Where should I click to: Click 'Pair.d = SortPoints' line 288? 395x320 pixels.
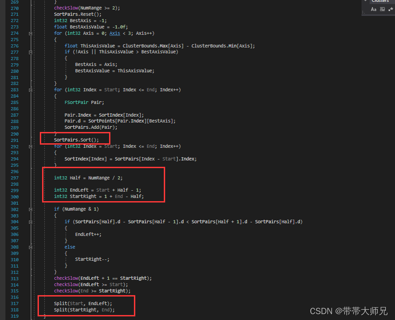click(x=120, y=121)
